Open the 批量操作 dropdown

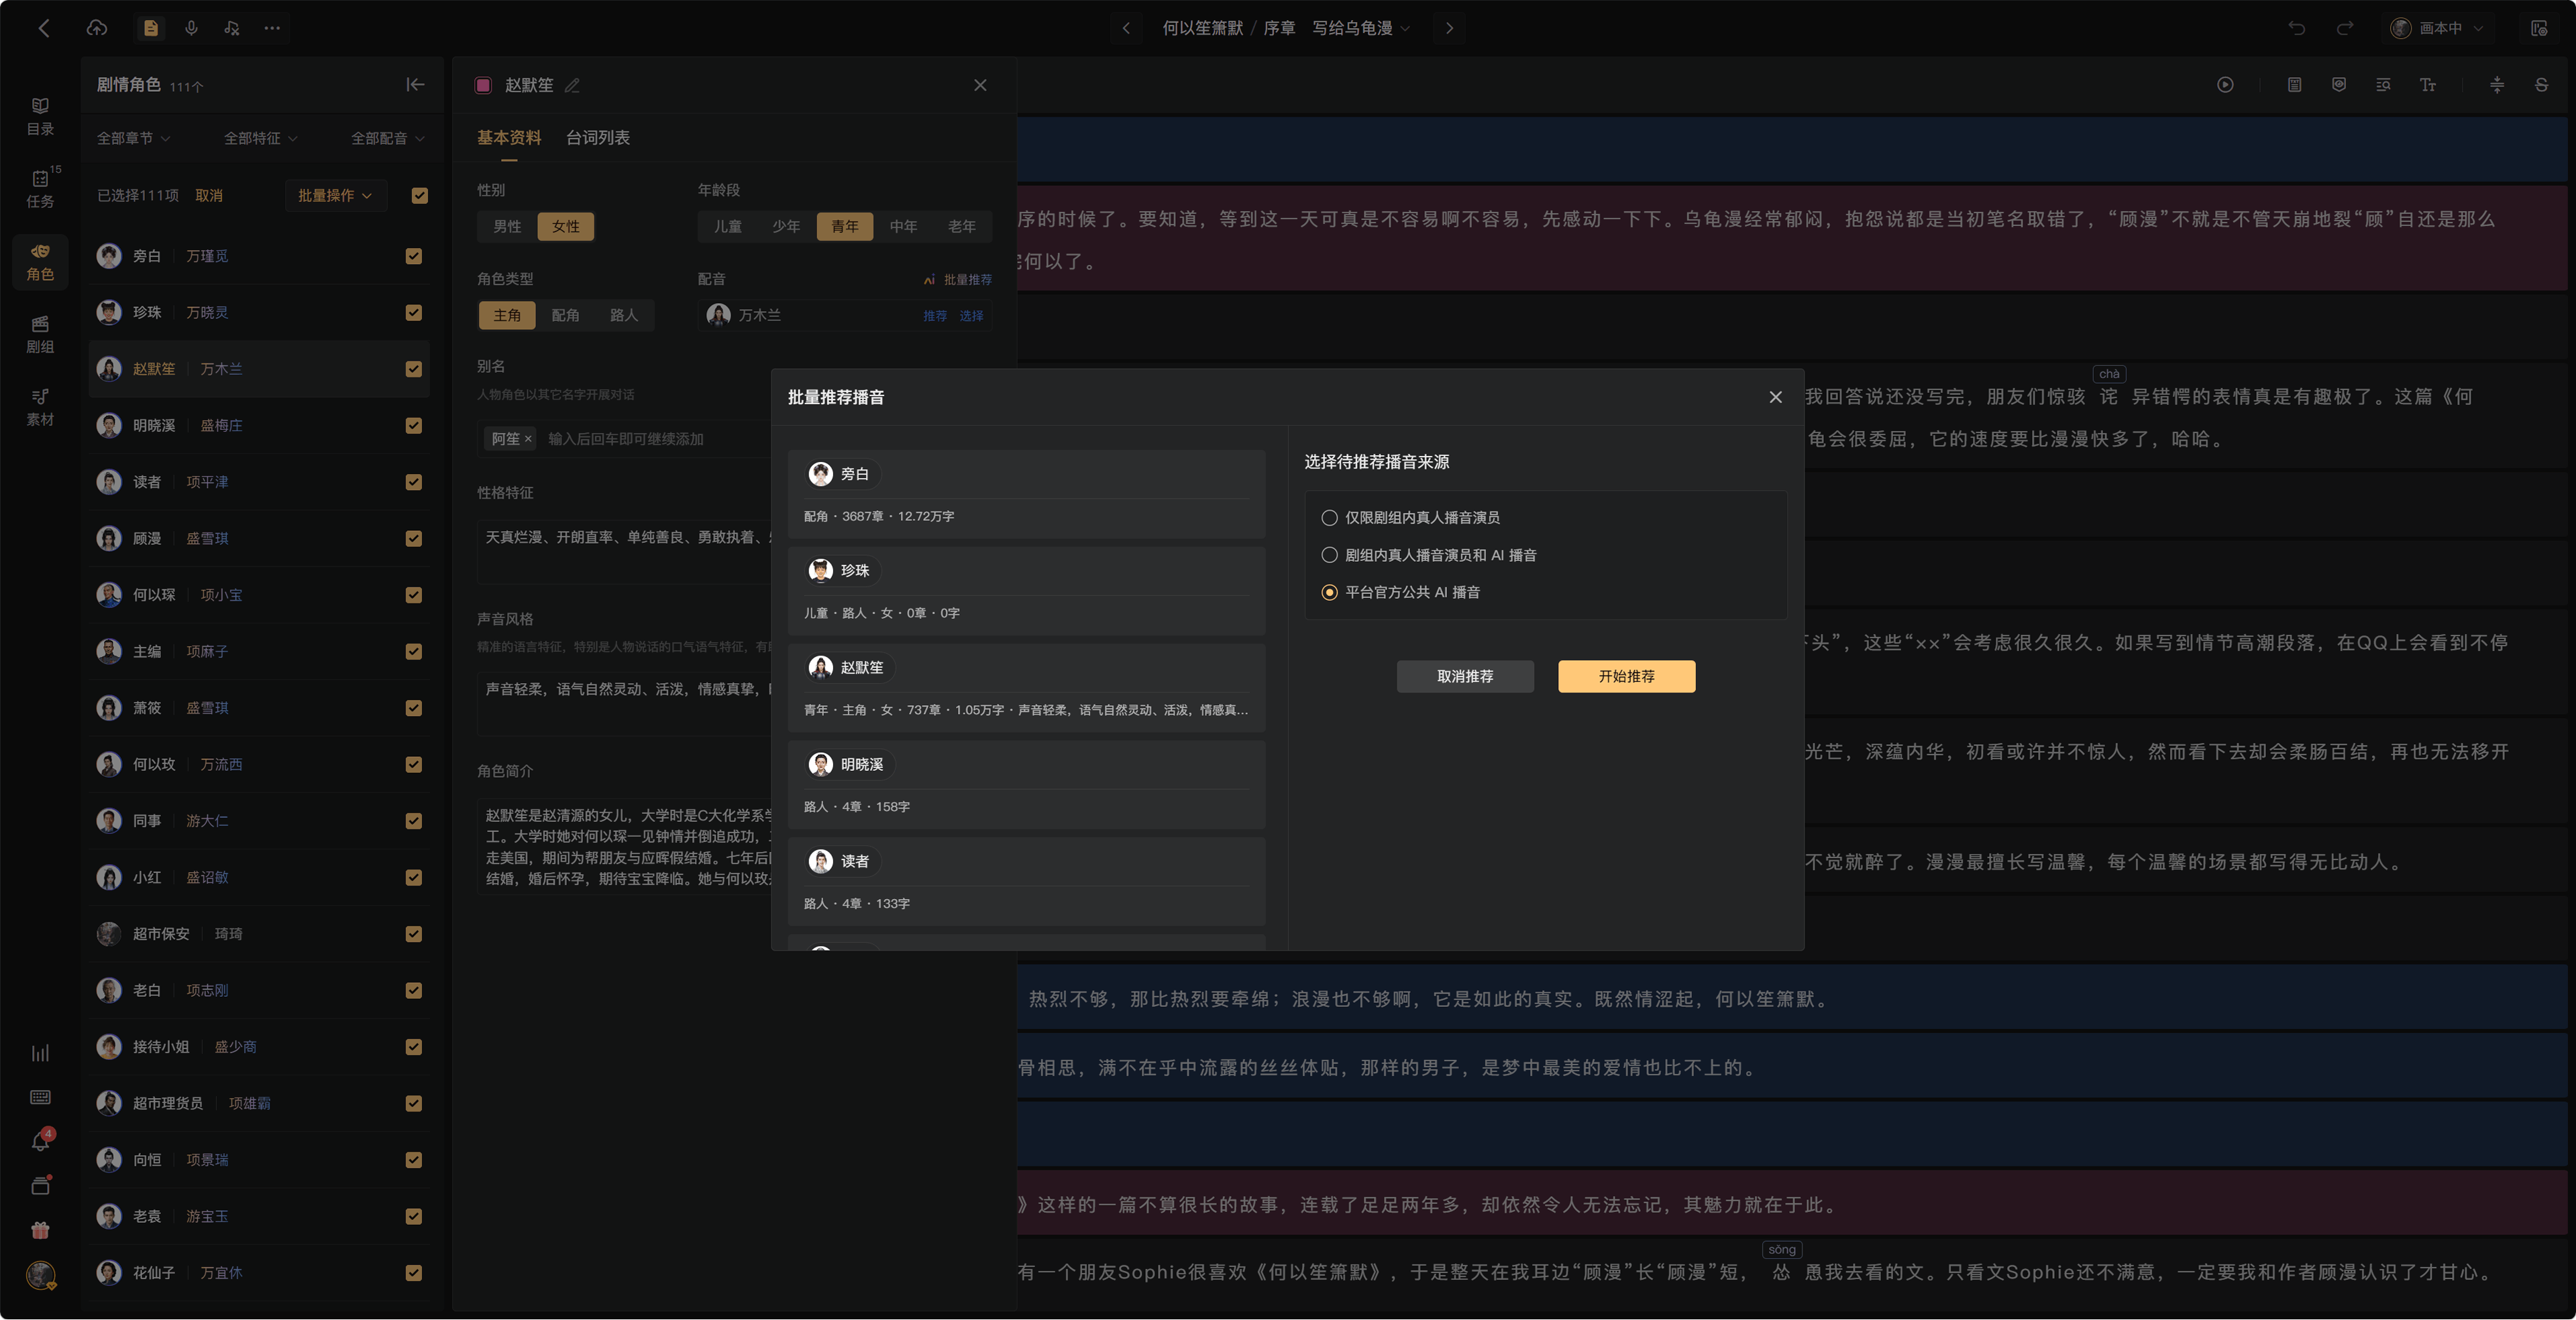[335, 196]
